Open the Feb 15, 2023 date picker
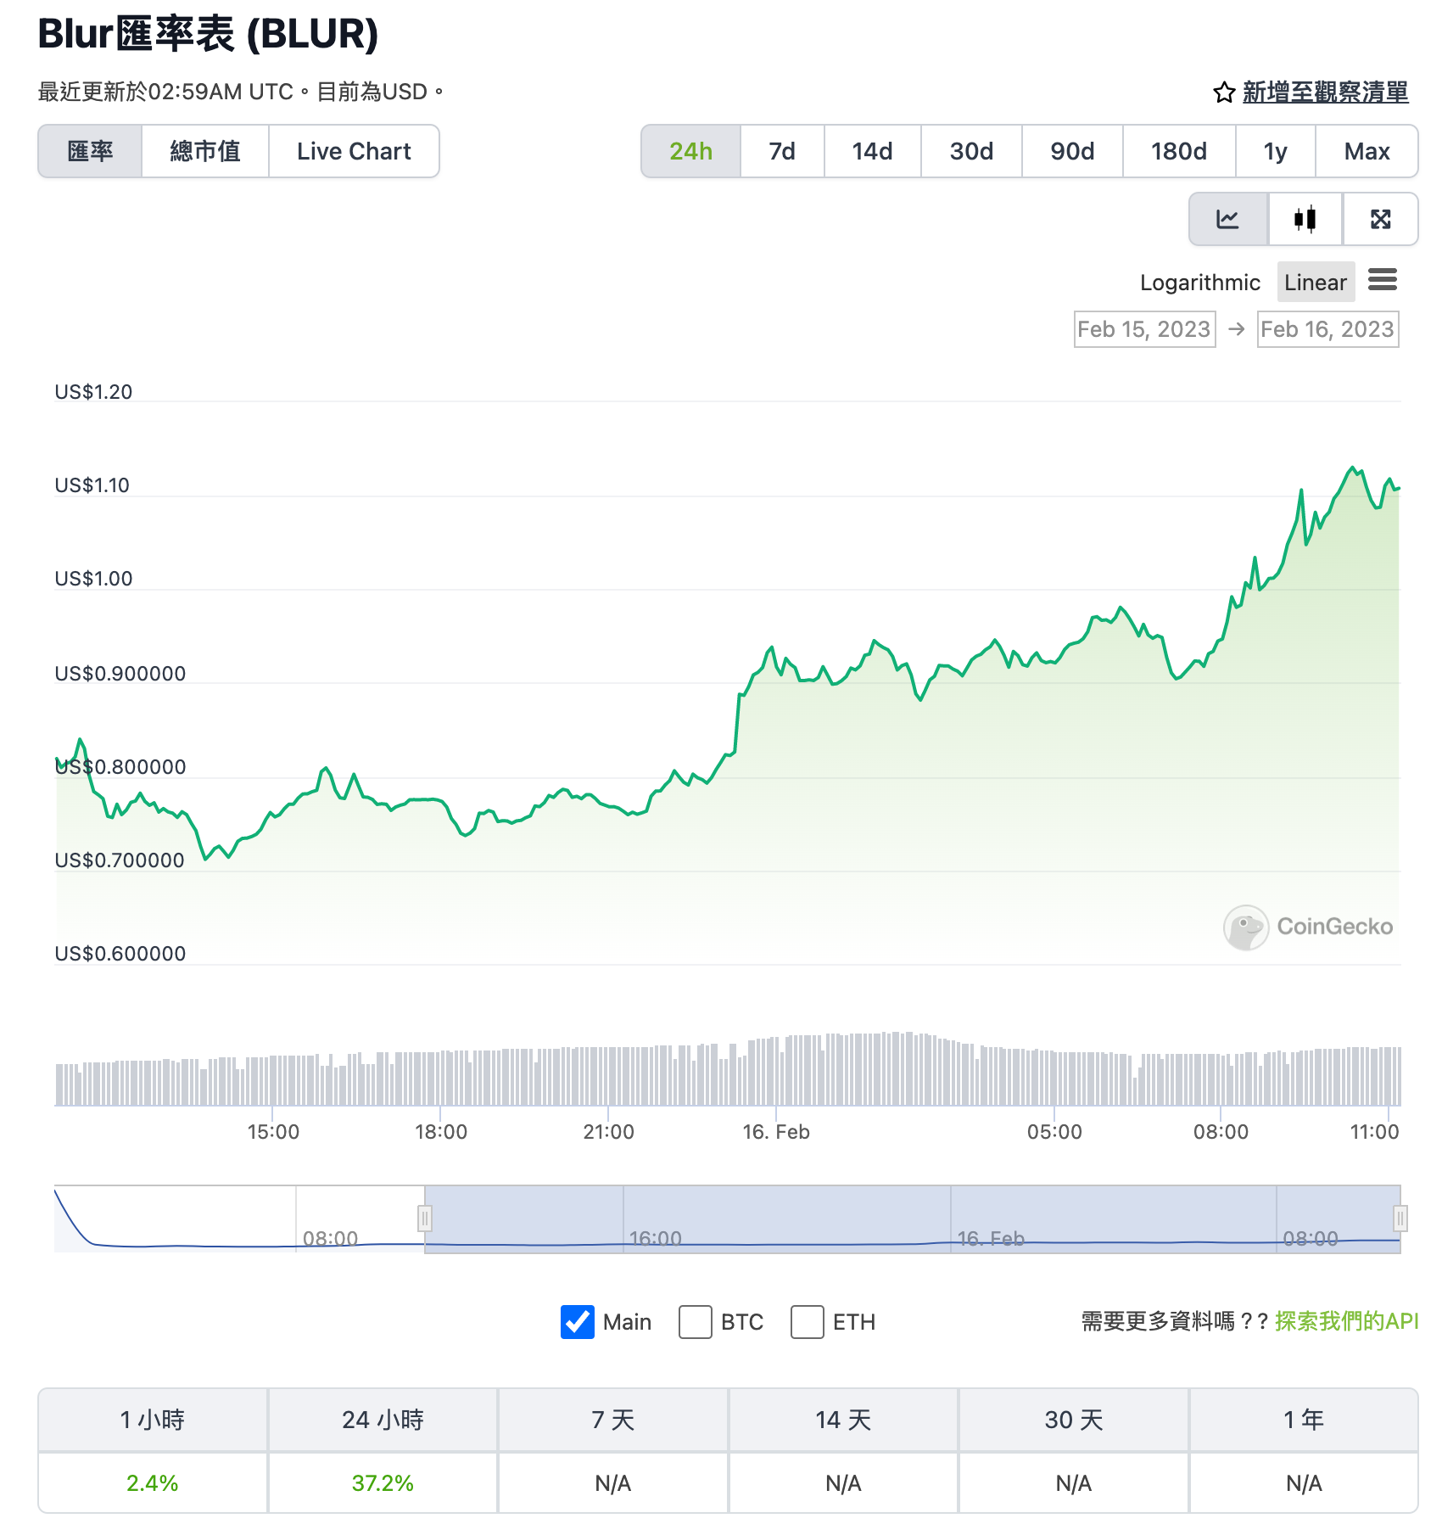The image size is (1442, 1524). point(1143,329)
